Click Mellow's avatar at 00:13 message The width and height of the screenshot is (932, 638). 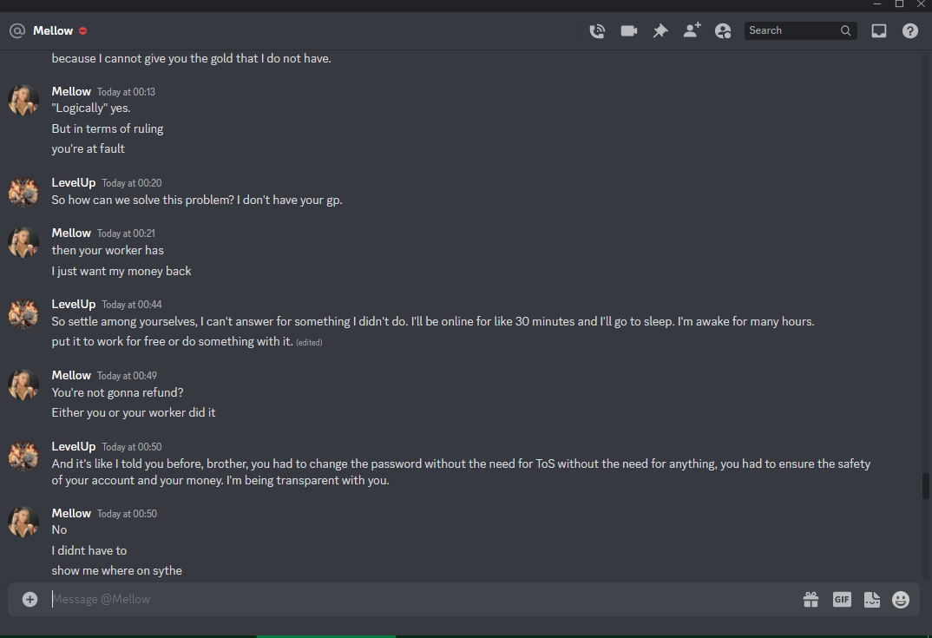(23, 100)
